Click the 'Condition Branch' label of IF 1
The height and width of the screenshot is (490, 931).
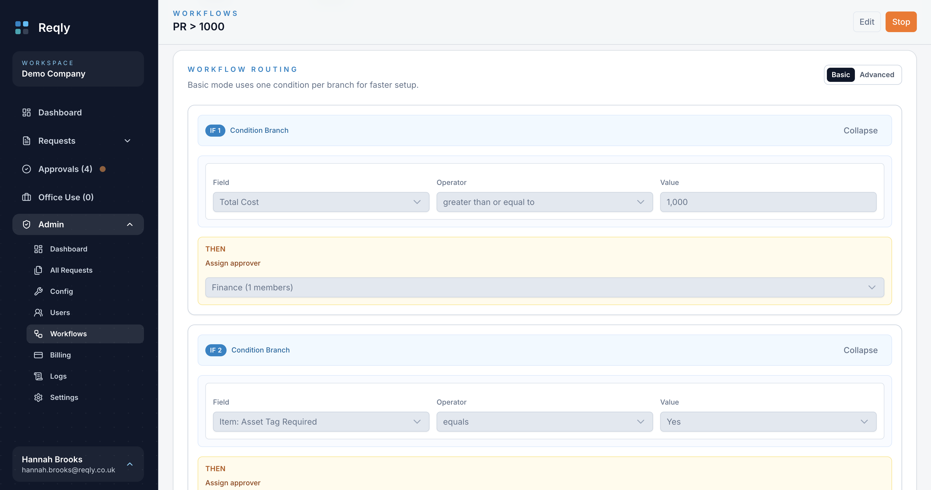coord(259,131)
